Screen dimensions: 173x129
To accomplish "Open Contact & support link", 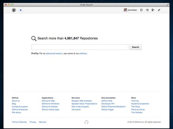I will point(20,107).
